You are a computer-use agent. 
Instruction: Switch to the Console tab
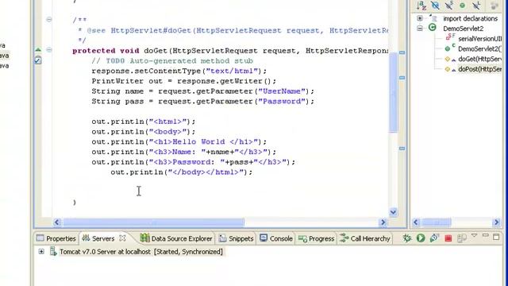click(276, 238)
